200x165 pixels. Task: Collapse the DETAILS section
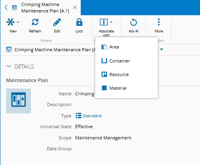(x=9, y=66)
